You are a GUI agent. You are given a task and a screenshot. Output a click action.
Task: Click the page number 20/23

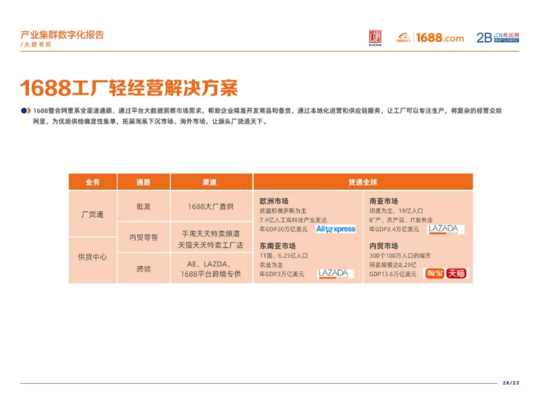click(511, 382)
